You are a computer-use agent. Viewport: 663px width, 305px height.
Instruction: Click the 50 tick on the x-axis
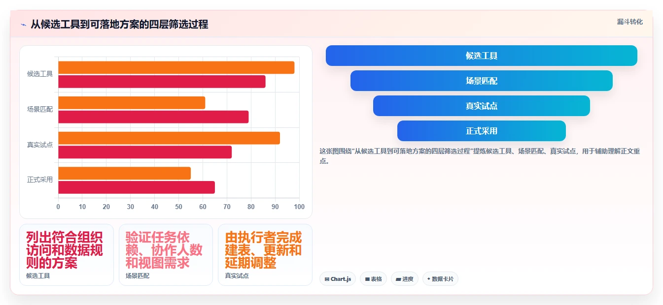(x=179, y=207)
